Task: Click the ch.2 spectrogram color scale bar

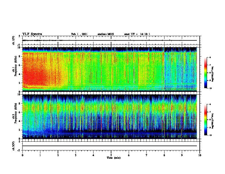Action: click(206, 120)
